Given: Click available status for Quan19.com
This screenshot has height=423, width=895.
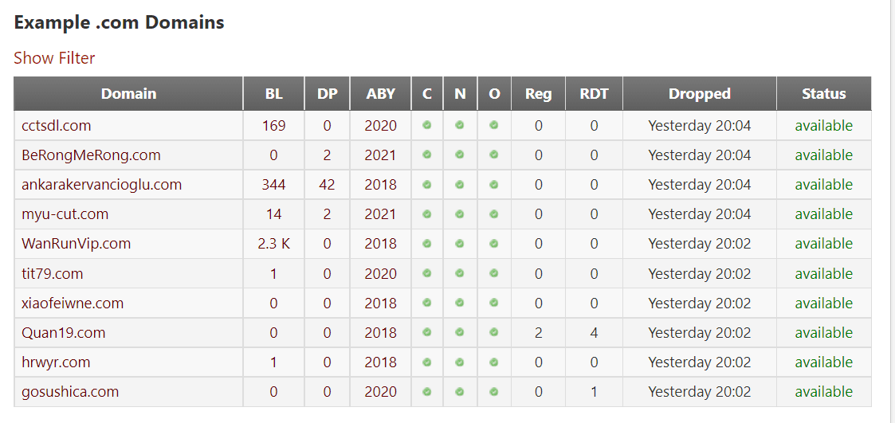Looking at the screenshot, I should point(823,333).
